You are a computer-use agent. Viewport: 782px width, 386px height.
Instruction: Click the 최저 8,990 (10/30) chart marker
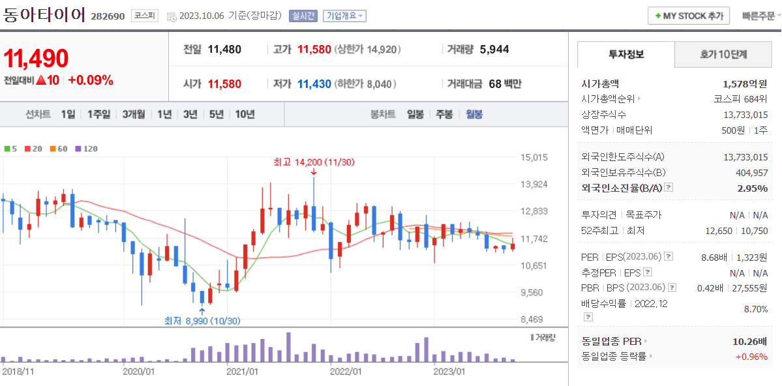203,320
